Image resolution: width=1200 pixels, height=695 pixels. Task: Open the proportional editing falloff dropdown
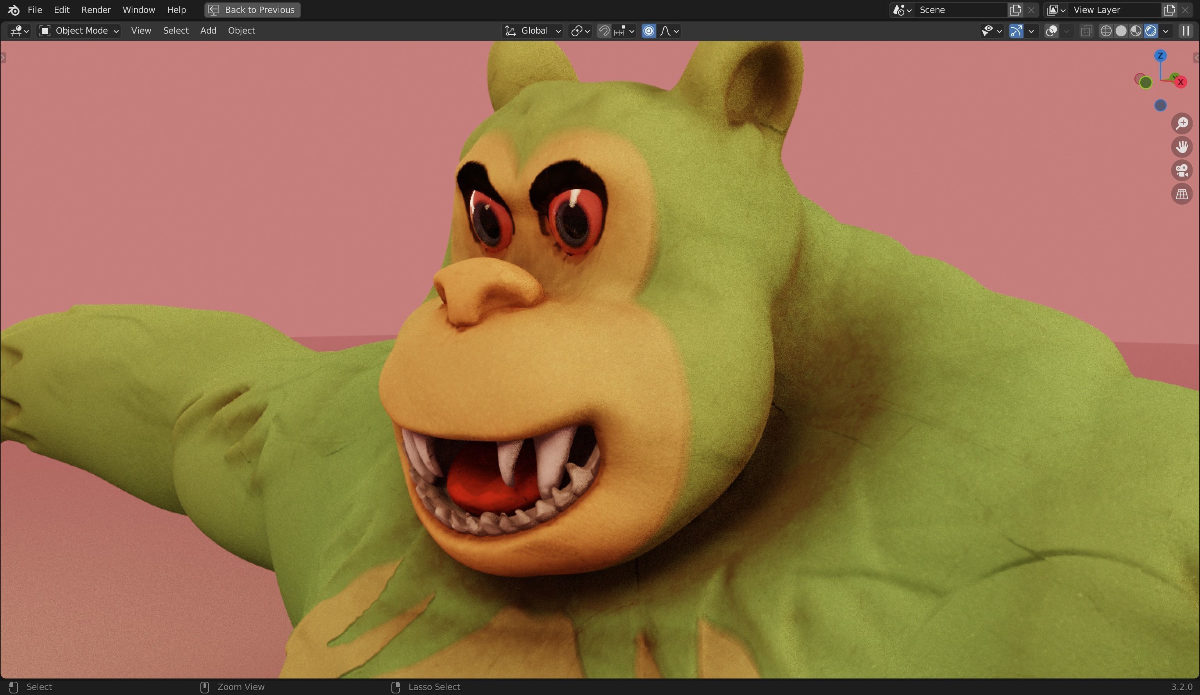click(x=669, y=31)
